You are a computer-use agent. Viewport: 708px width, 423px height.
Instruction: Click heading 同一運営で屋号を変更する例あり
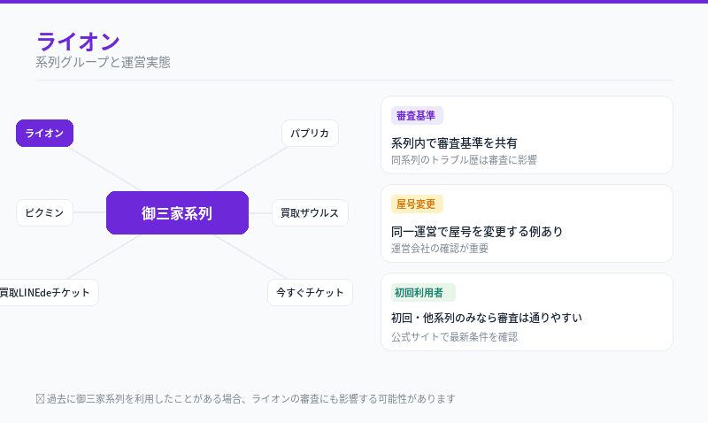tap(477, 232)
